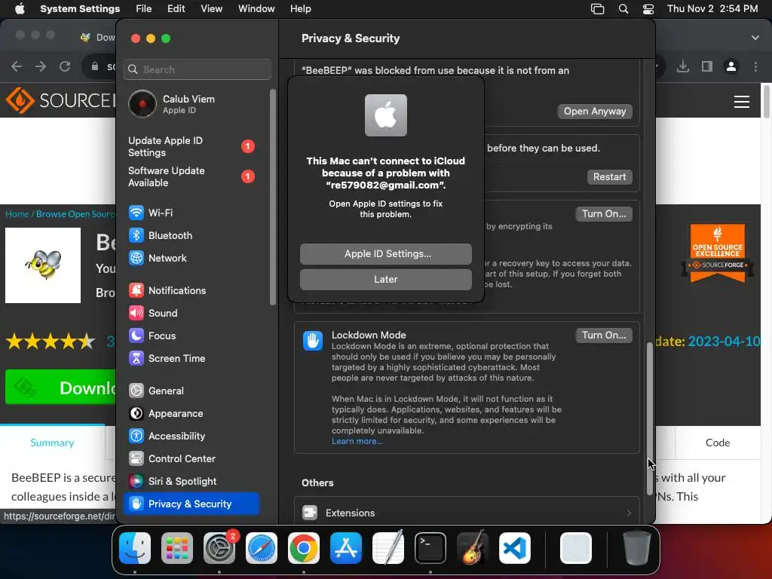Select the Sound speaker icon
This screenshot has width=772, height=579.
pyautogui.click(x=136, y=313)
